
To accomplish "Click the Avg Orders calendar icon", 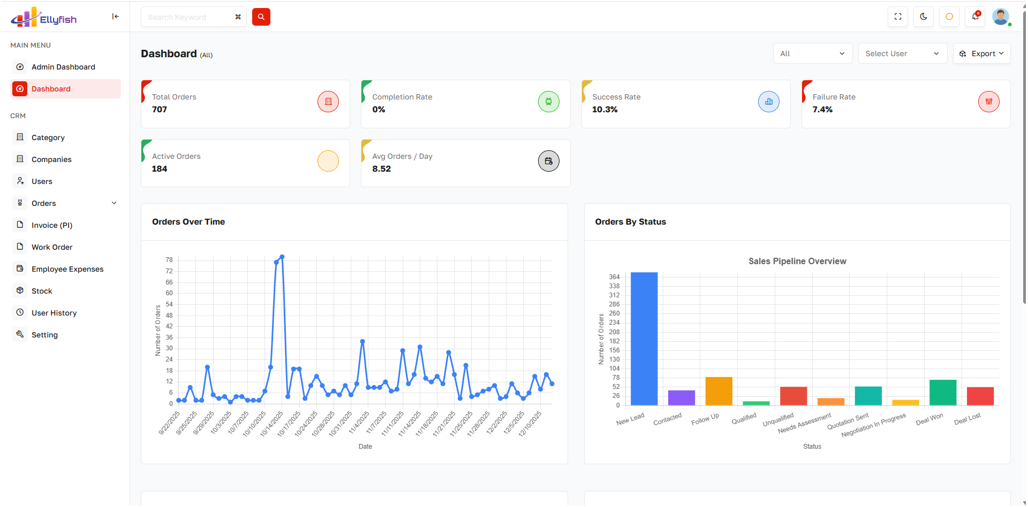I will point(548,161).
